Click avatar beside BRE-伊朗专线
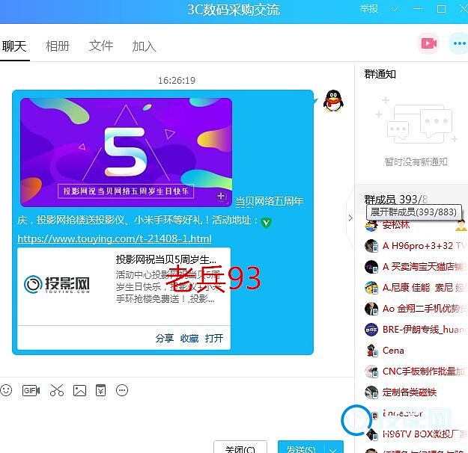The image size is (468, 453). (371, 330)
